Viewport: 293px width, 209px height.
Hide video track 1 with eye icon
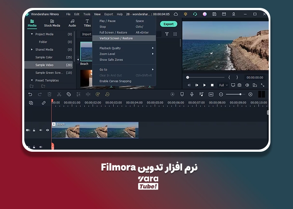pyautogui.click(x=47, y=130)
